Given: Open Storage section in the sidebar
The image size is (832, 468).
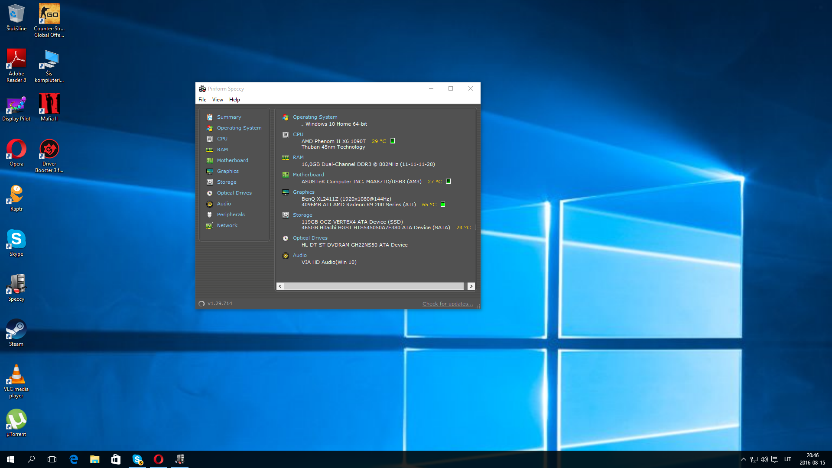Looking at the screenshot, I should [227, 182].
